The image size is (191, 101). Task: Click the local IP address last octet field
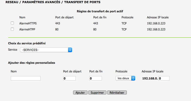[164, 78]
